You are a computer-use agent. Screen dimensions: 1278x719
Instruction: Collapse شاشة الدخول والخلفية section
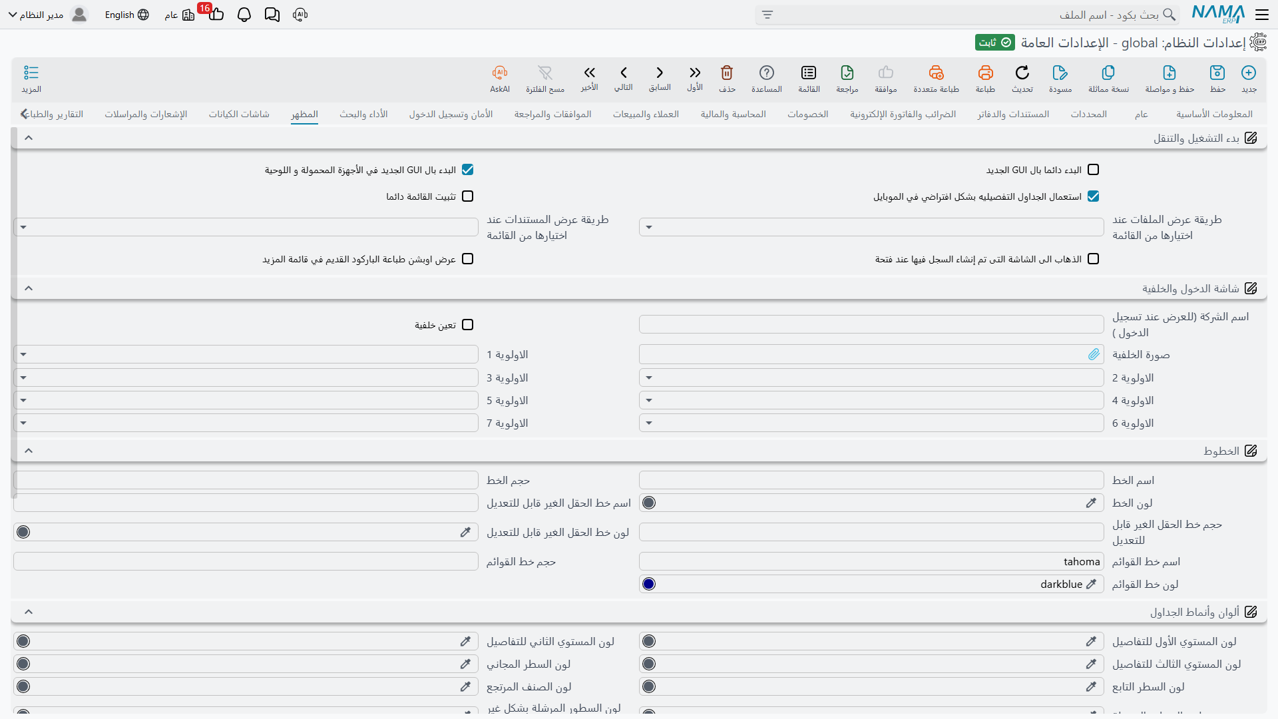click(29, 288)
